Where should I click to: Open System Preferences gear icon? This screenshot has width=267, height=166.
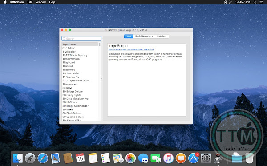click(206, 158)
